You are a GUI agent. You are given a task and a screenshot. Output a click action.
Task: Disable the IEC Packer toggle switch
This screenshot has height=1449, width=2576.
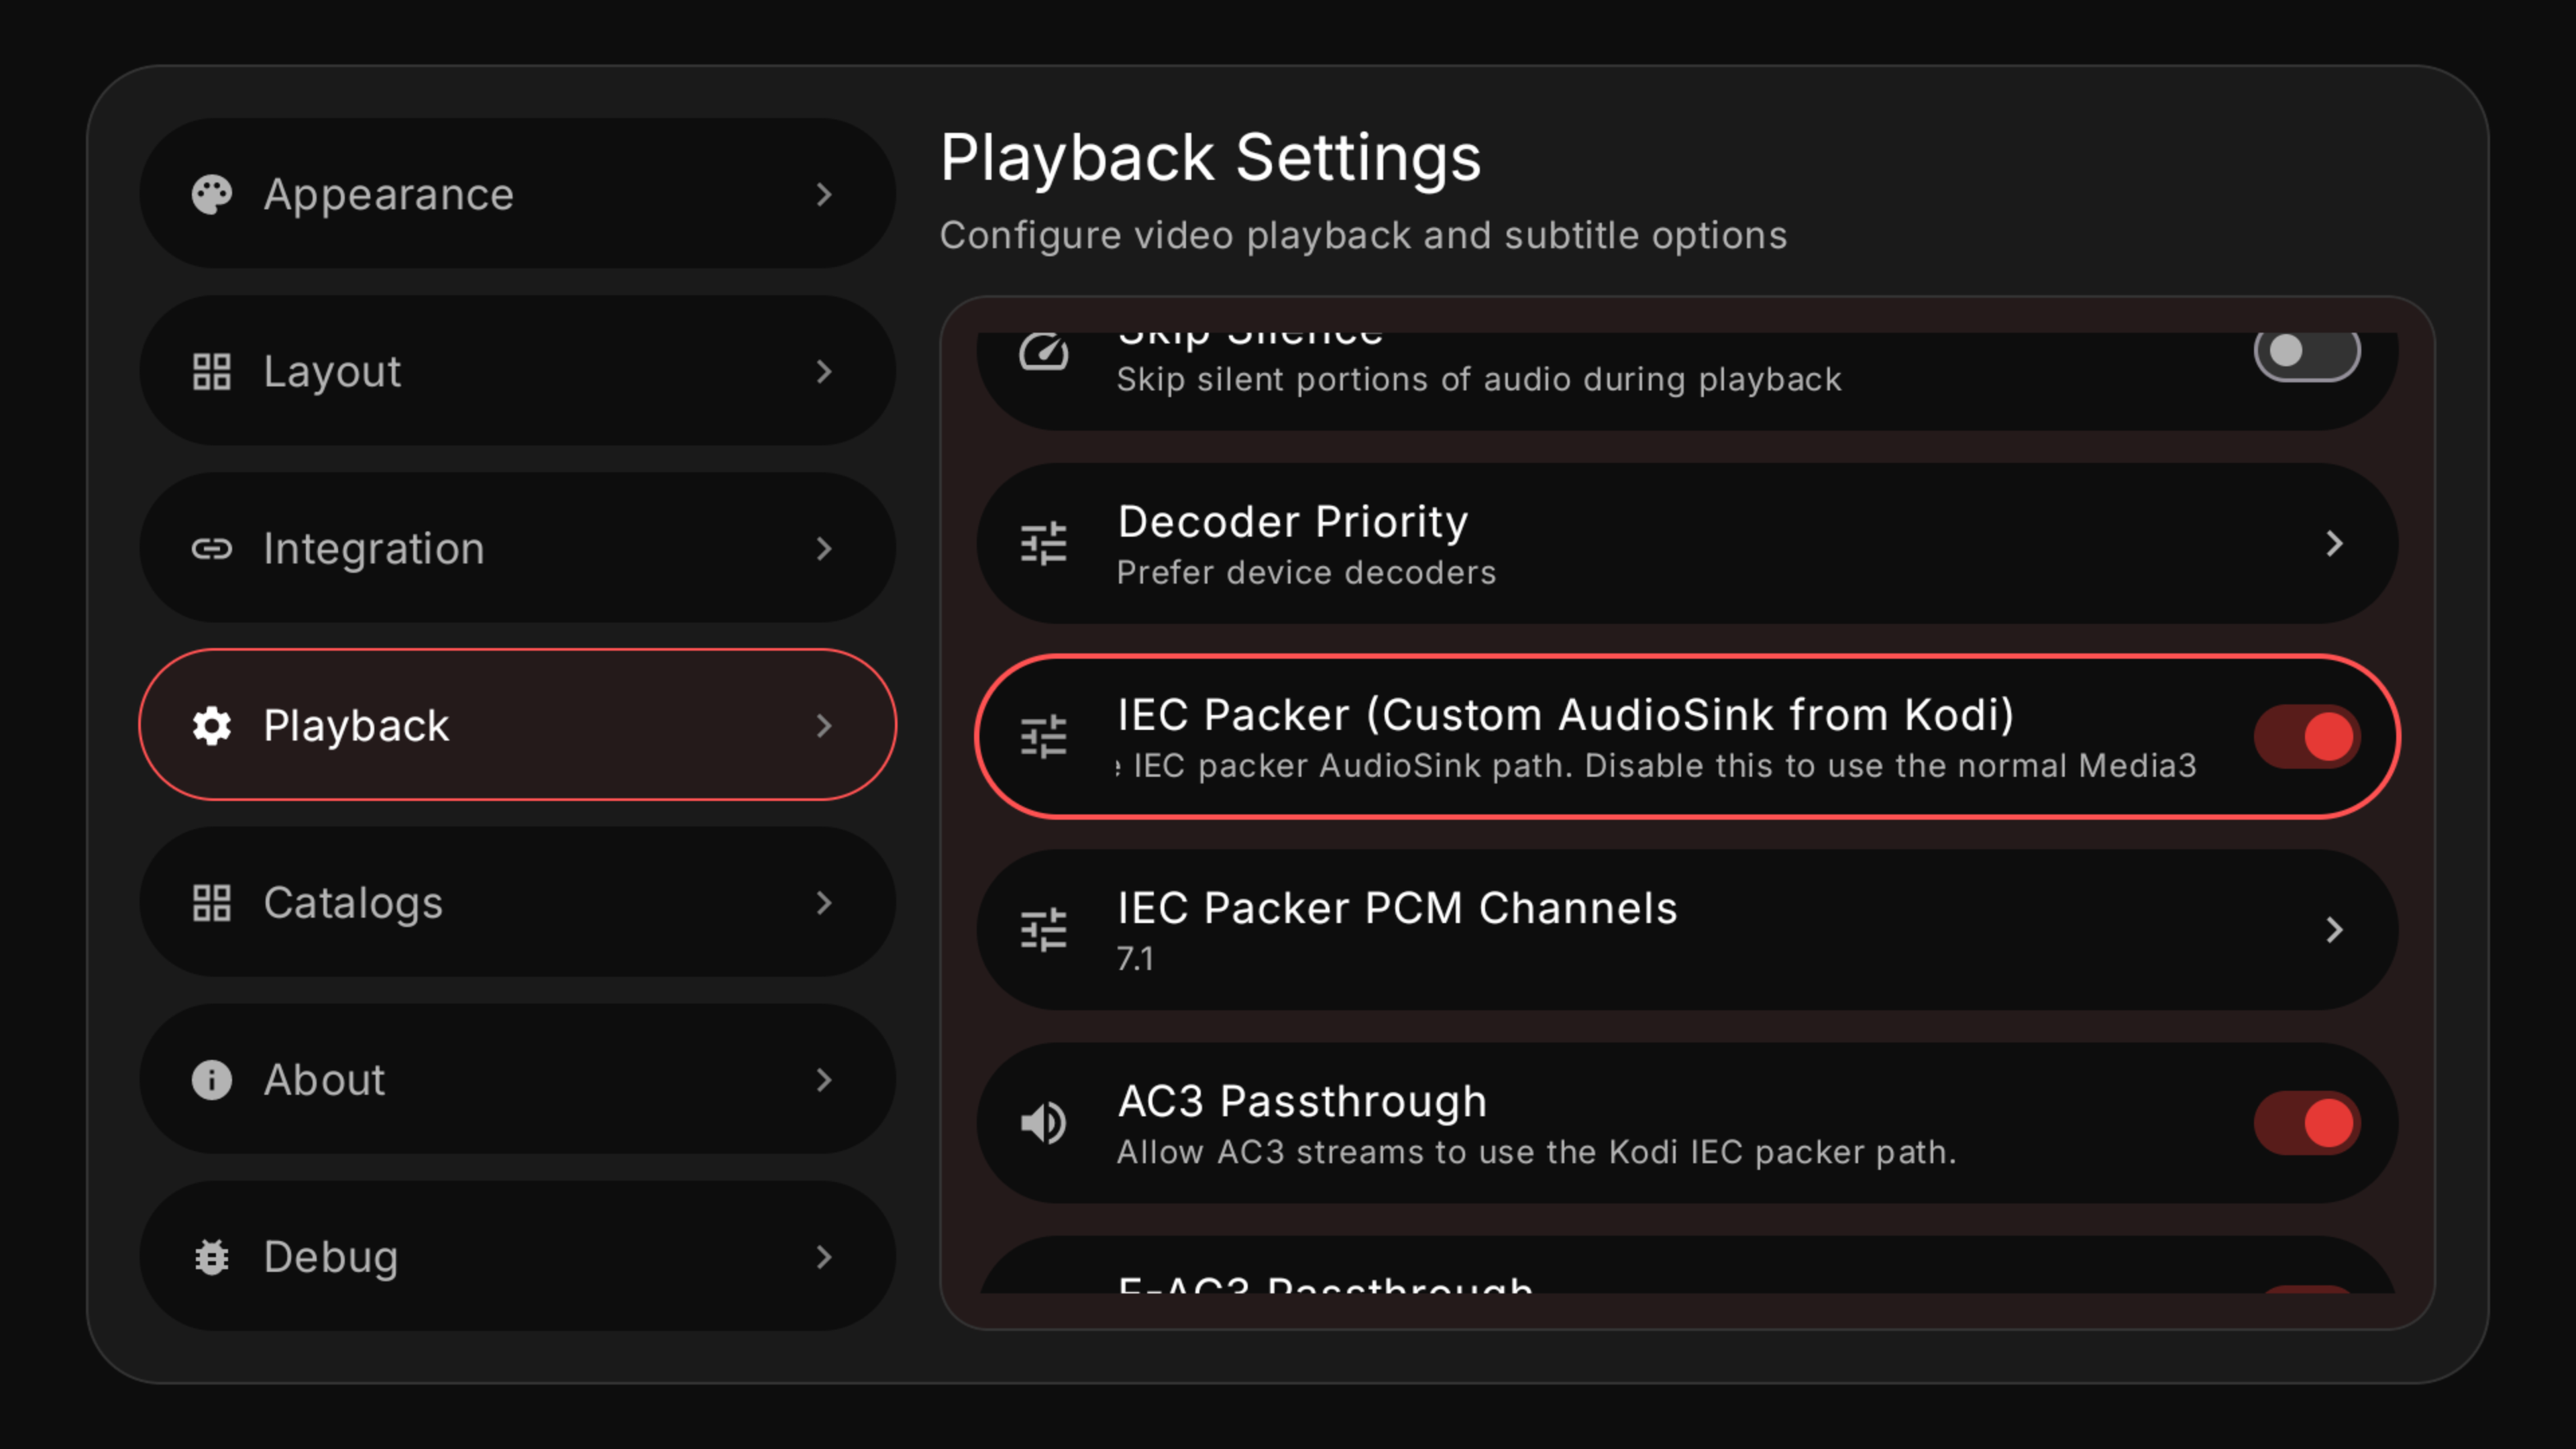coord(2306,737)
